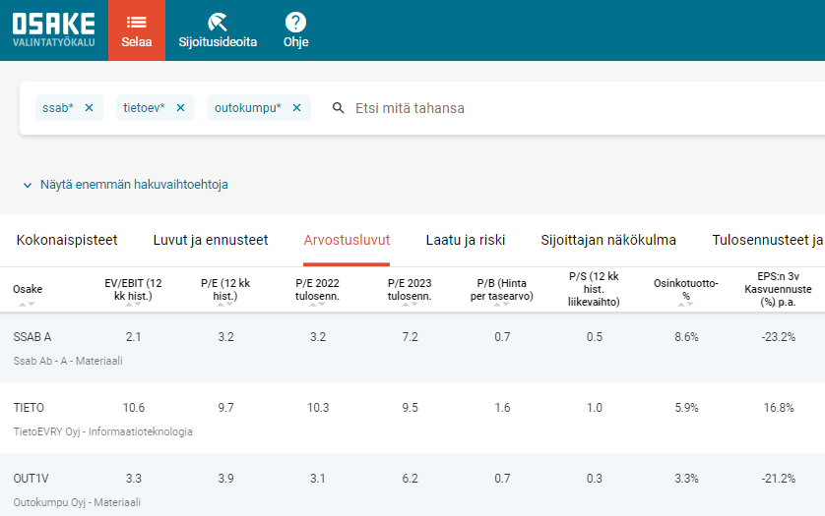The height and width of the screenshot is (516, 825).
Task: Click the OSAKE Valintatyökalu logo
Action: pyautogui.click(x=54, y=29)
